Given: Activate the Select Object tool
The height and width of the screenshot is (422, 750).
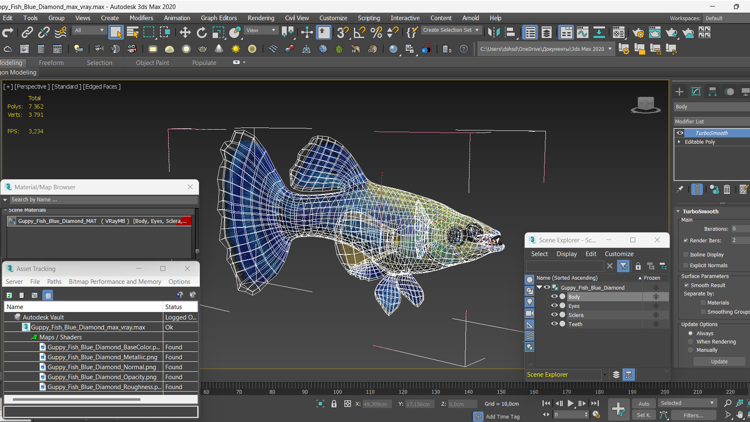Looking at the screenshot, I should (116, 32).
